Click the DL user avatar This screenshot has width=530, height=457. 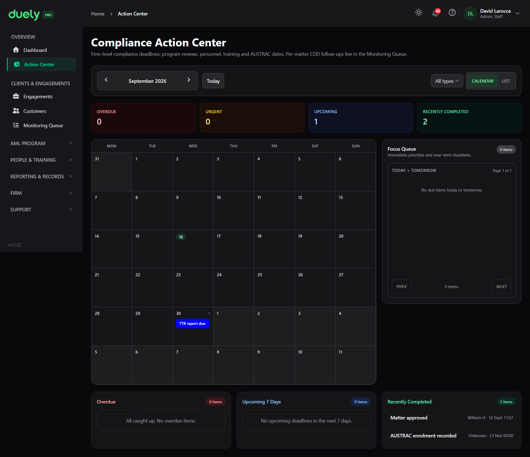pos(470,14)
